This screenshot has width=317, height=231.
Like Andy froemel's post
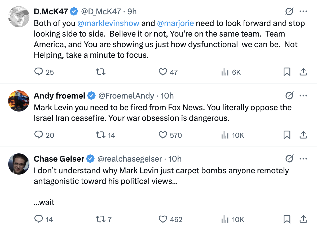coord(163,135)
